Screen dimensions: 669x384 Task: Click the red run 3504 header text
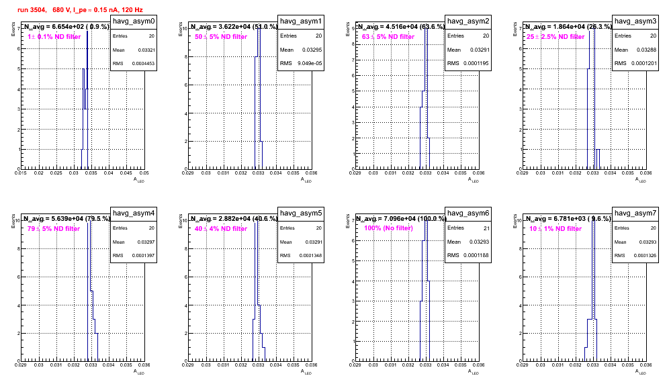pyautogui.click(x=80, y=9)
